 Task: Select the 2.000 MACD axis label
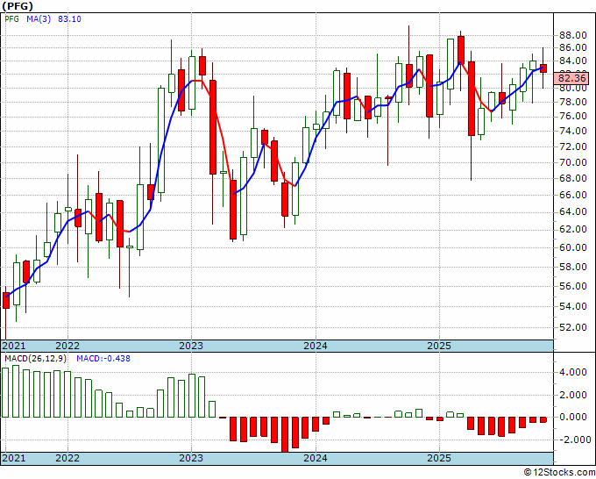pyautogui.click(x=573, y=395)
